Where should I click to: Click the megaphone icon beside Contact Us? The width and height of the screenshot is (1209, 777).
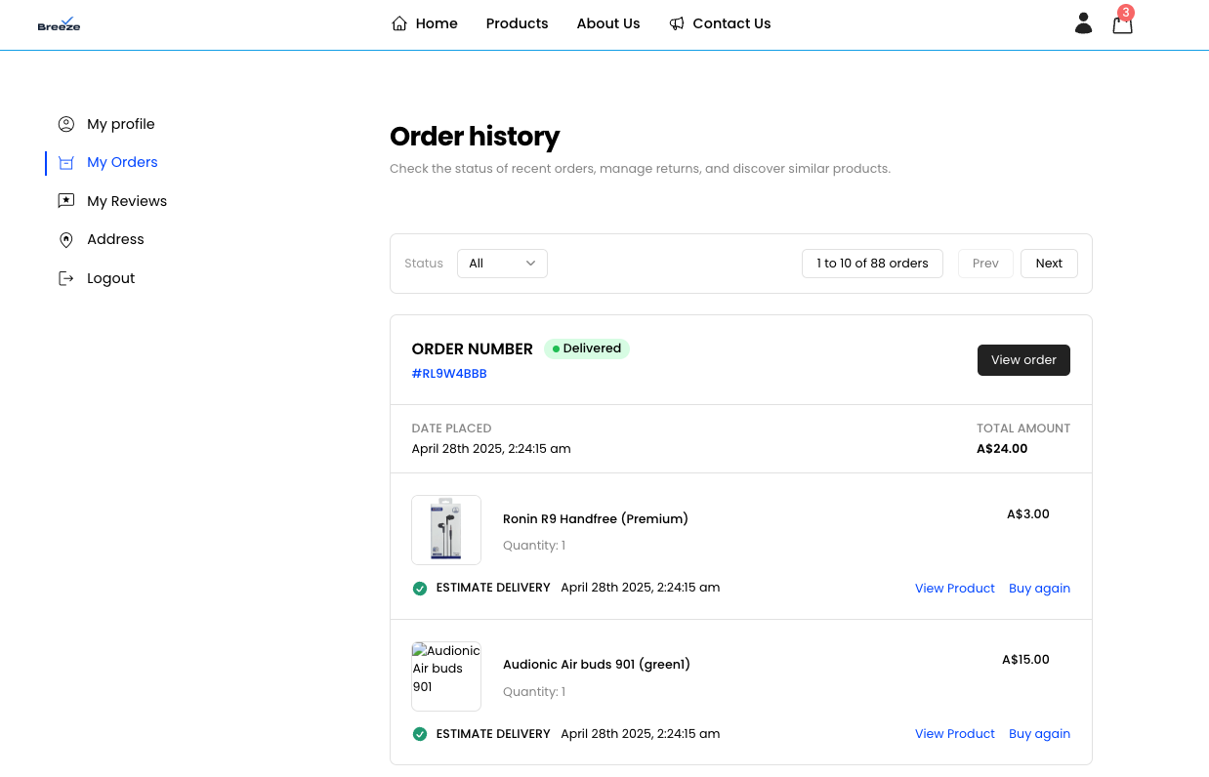click(675, 22)
